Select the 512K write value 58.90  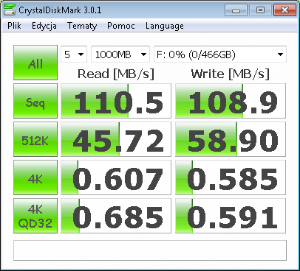(231, 139)
